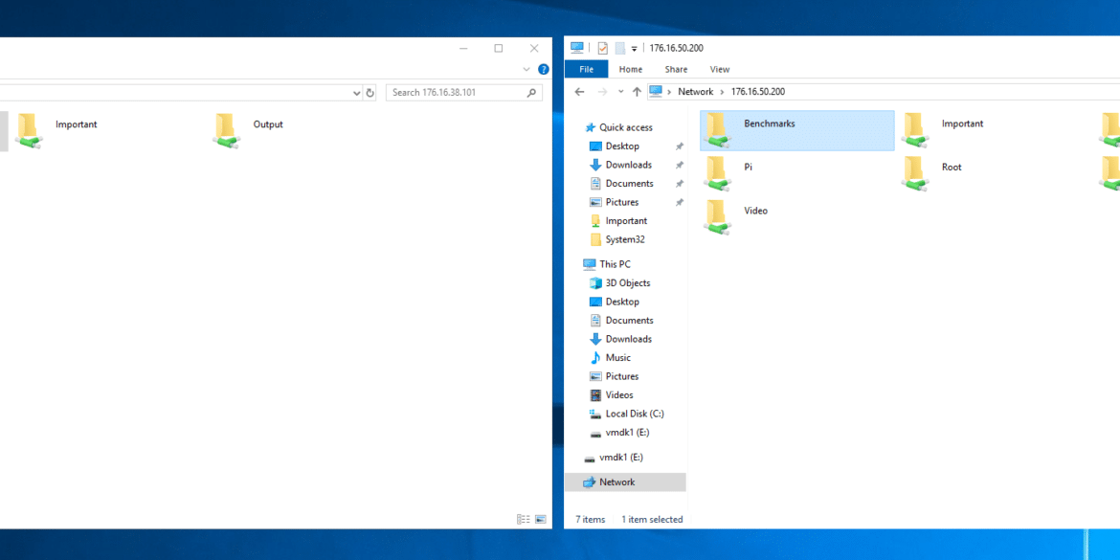
Task: Select Quick access in the navigation pane
Action: (626, 127)
